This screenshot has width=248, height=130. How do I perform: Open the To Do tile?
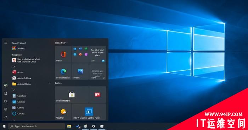[x=97, y=71]
